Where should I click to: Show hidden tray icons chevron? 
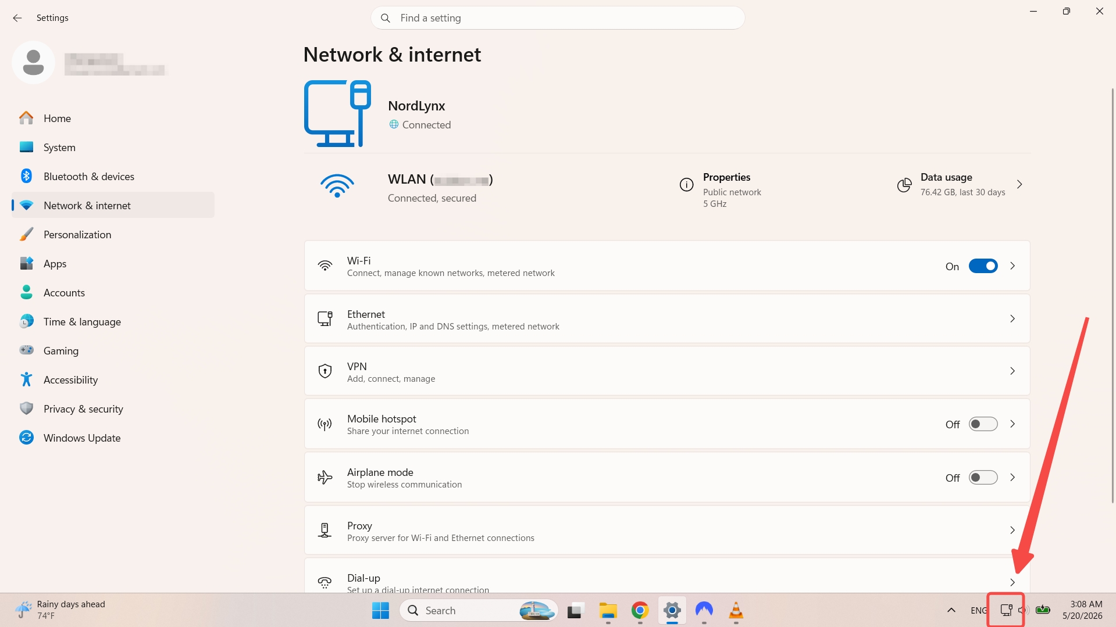coord(951,610)
